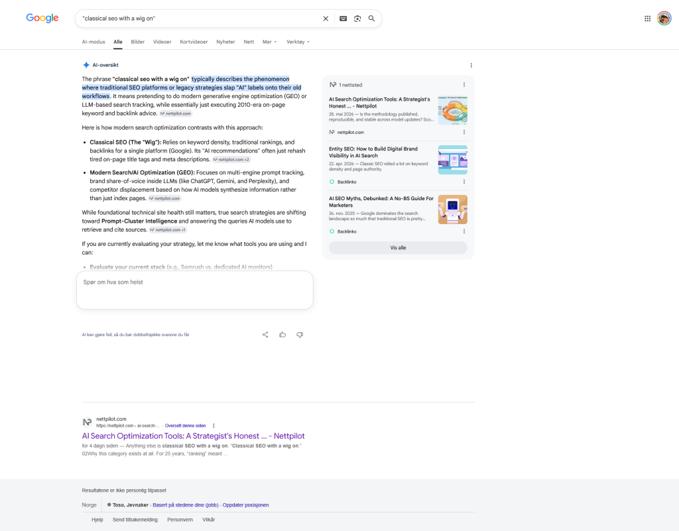
Task: Expand the Mer dropdown in search tabs
Action: point(269,42)
